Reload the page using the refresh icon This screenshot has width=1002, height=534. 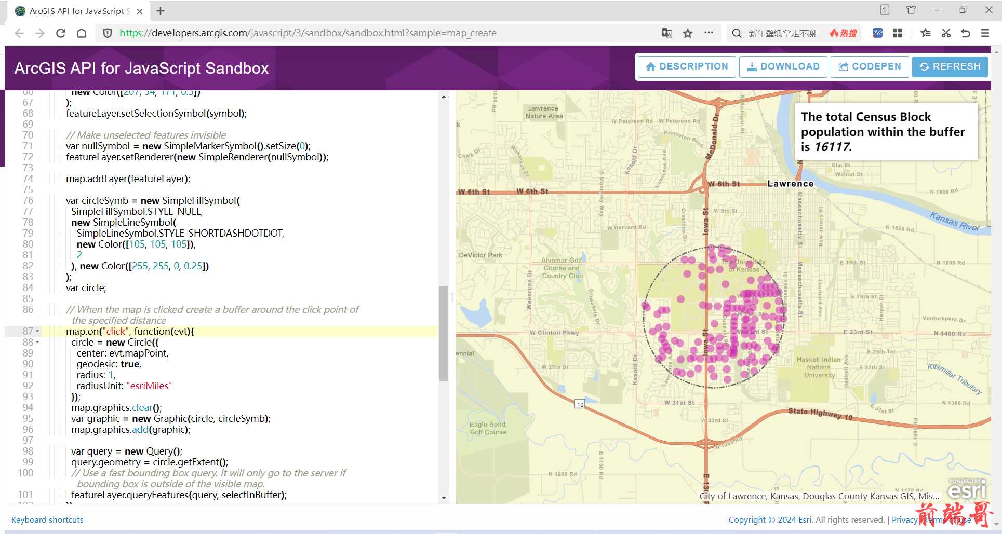(x=61, y=33)
